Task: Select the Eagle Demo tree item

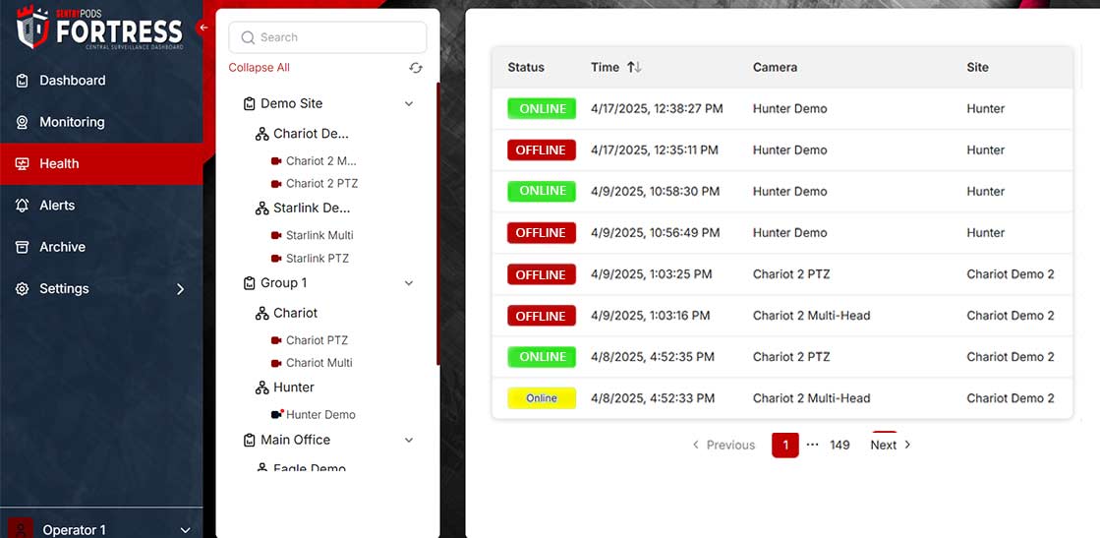Action: (x=310, y=466)
